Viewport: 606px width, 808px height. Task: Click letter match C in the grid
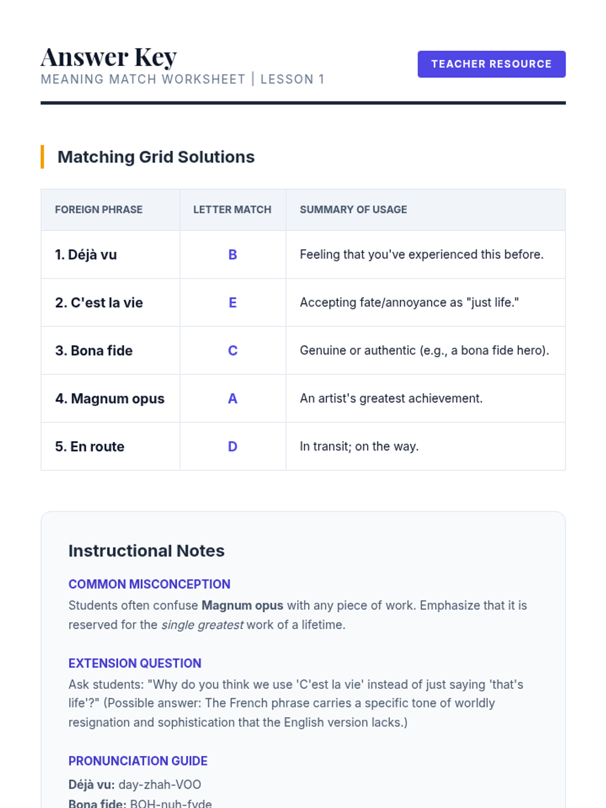coord(232,350)
